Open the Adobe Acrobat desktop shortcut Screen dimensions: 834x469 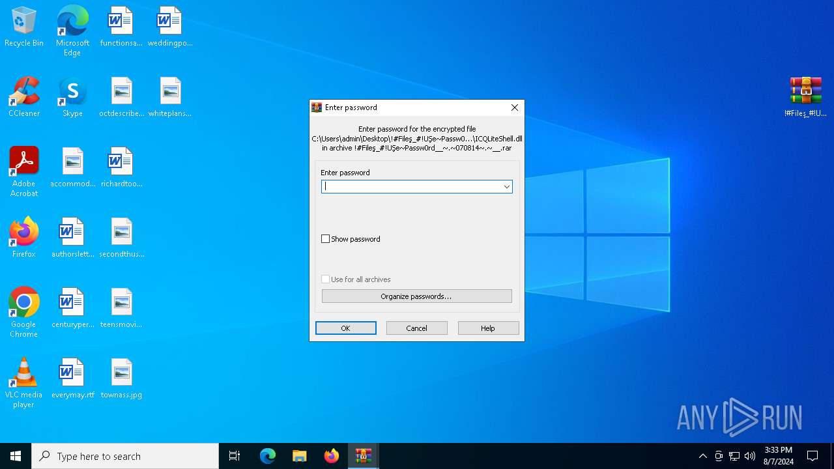click(24, 172)
